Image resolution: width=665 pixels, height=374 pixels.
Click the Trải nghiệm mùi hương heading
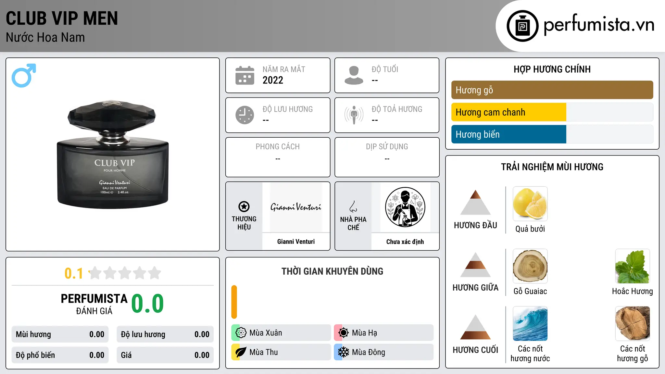click(552, 167)
